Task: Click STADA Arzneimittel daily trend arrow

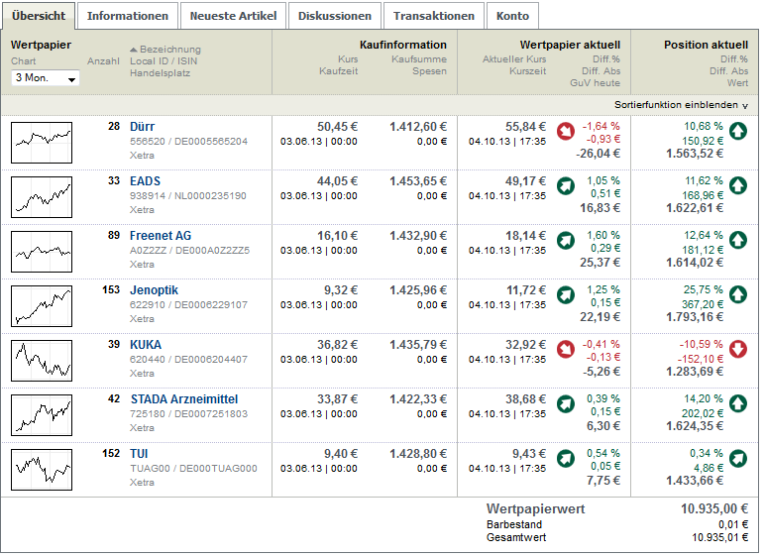Action: (565, 403)
